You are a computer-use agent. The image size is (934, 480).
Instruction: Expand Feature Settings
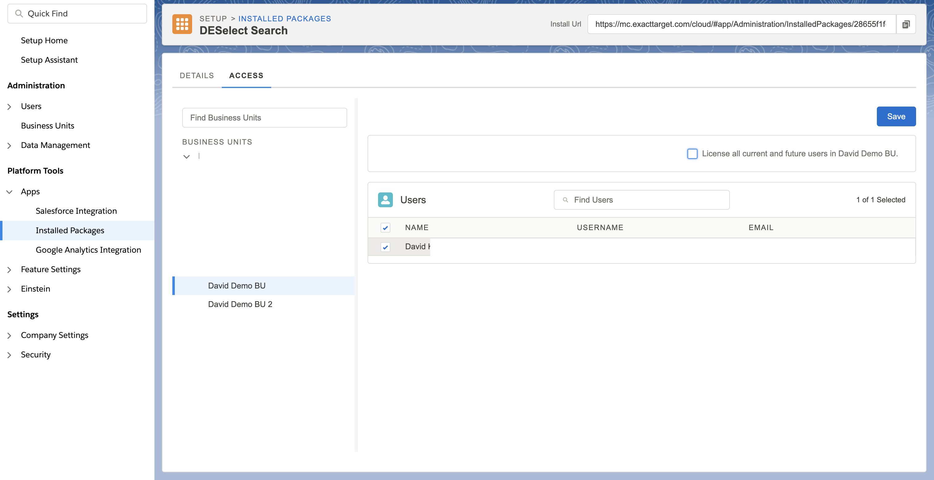click(10, 270)
